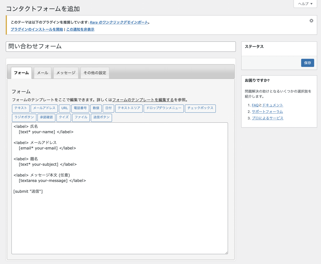Switch to the メッセージ tab
The image size is (321, 264).
click(66, 73)
